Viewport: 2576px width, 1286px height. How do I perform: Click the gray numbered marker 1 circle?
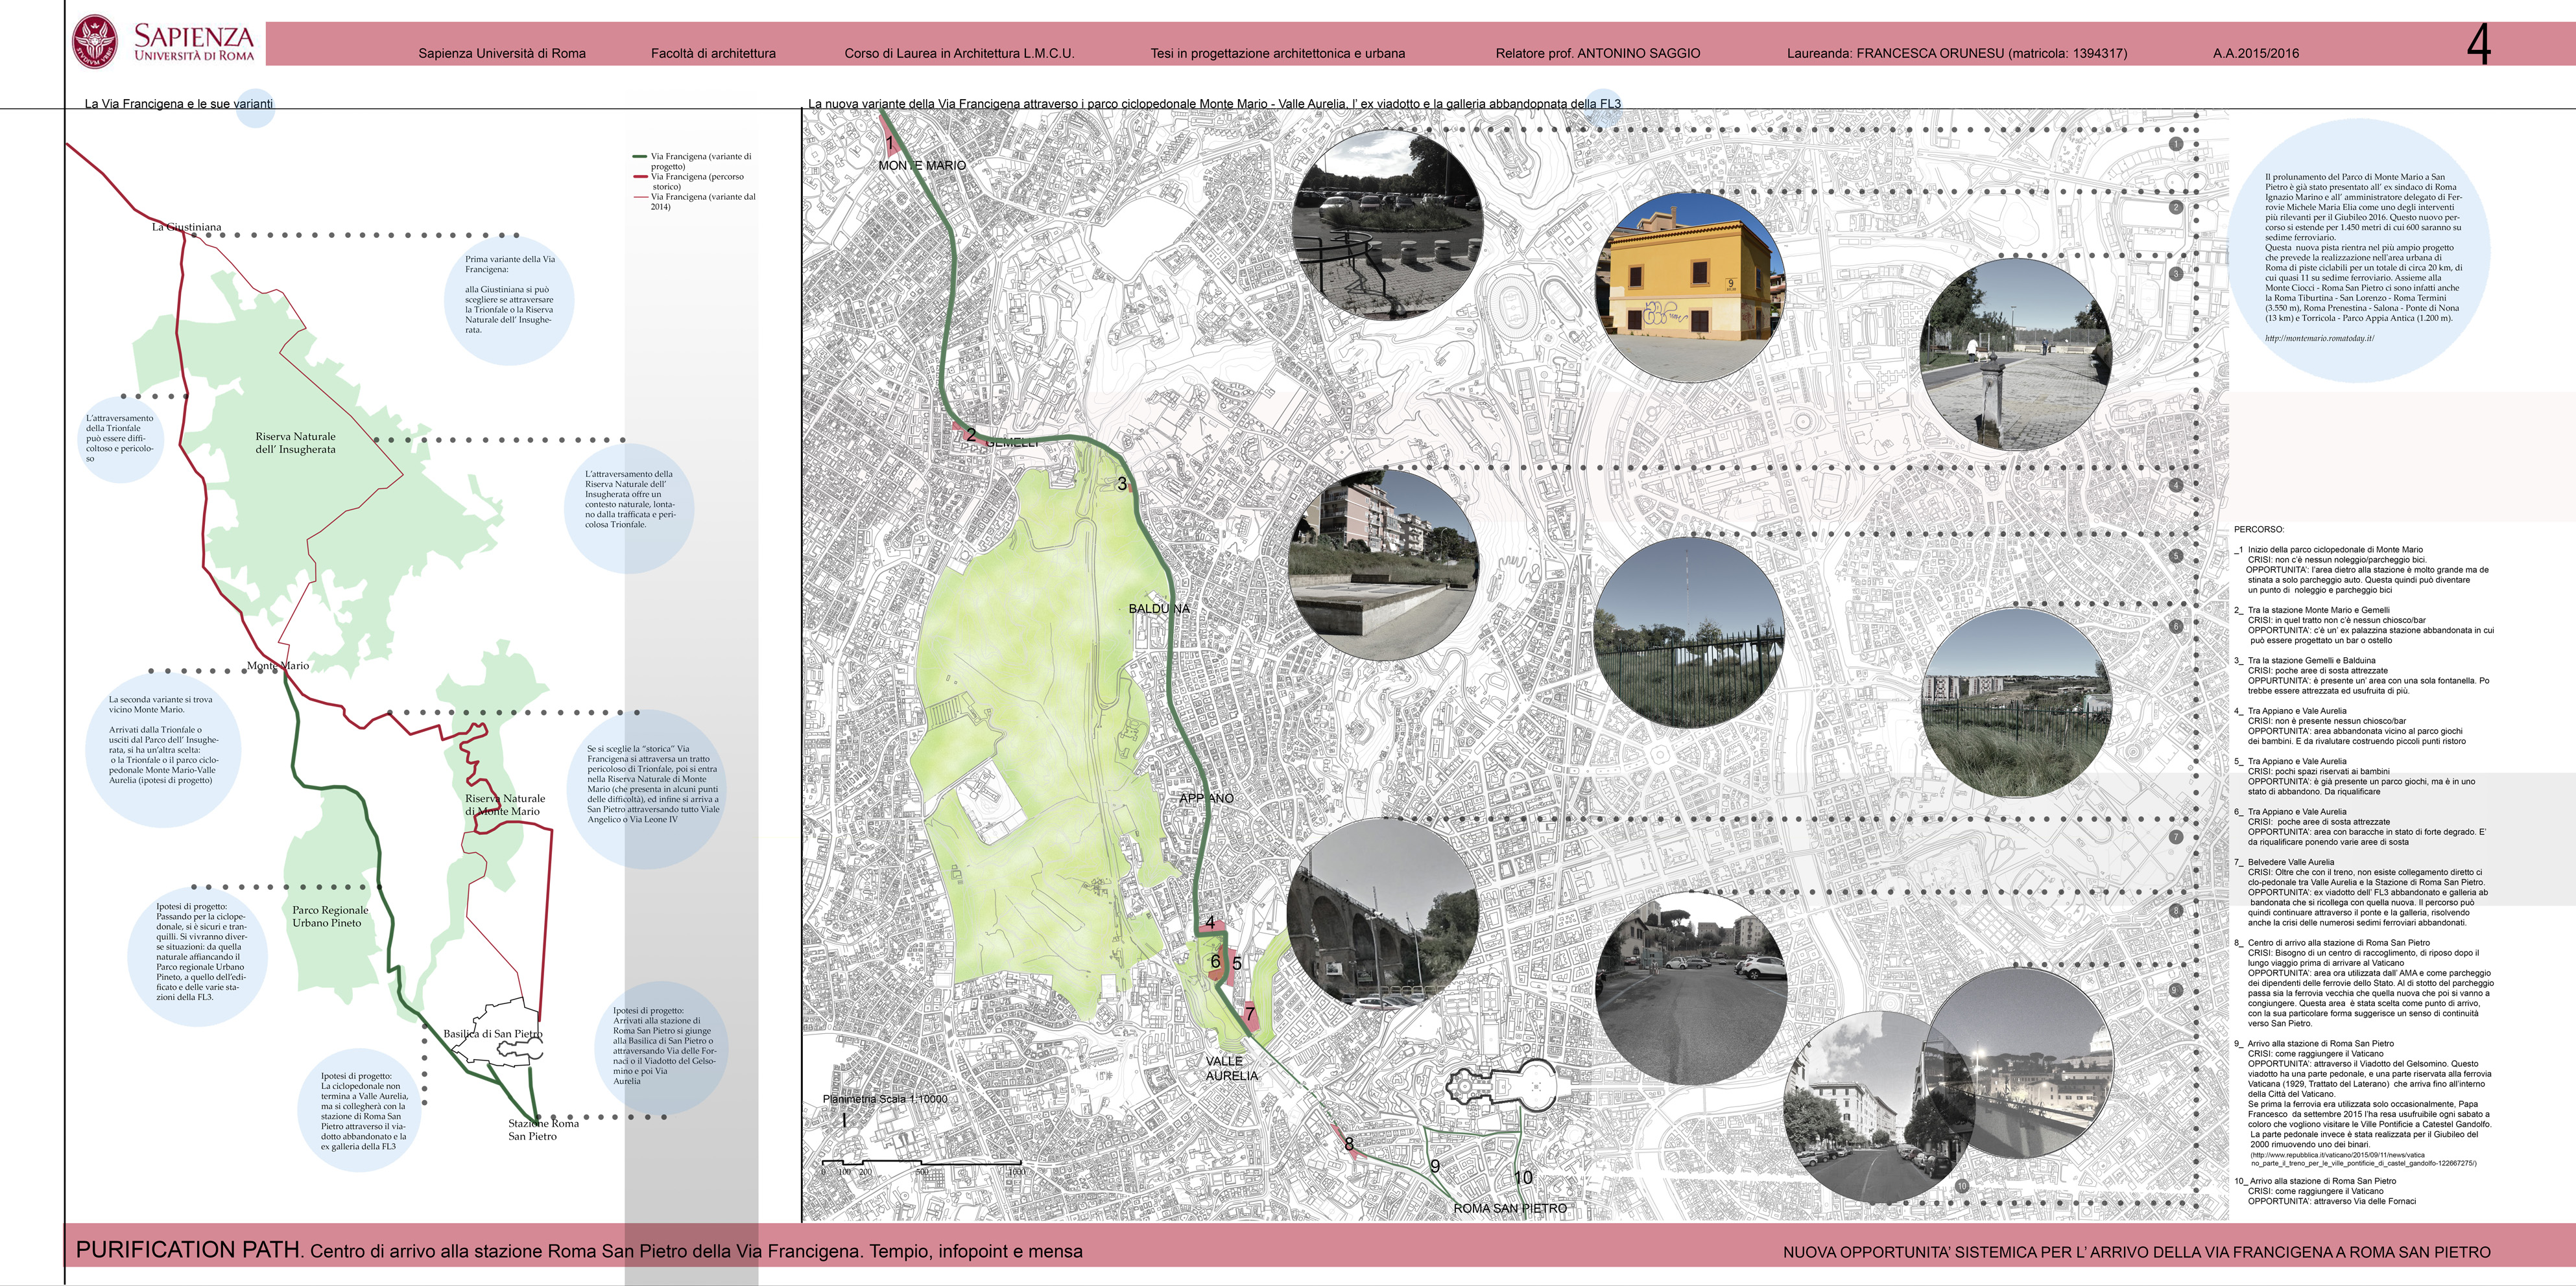pyautogui.click(x=2175, y=144)
